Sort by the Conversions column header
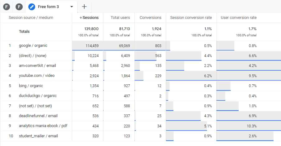 click(150, 18)
